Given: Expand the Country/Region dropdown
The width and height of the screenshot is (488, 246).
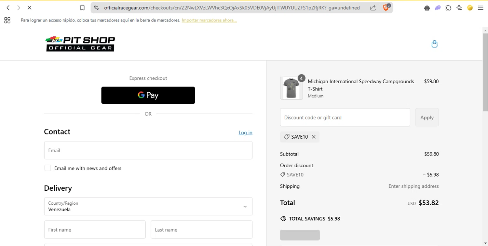Looking at the screenshot, I should (148, 206).
